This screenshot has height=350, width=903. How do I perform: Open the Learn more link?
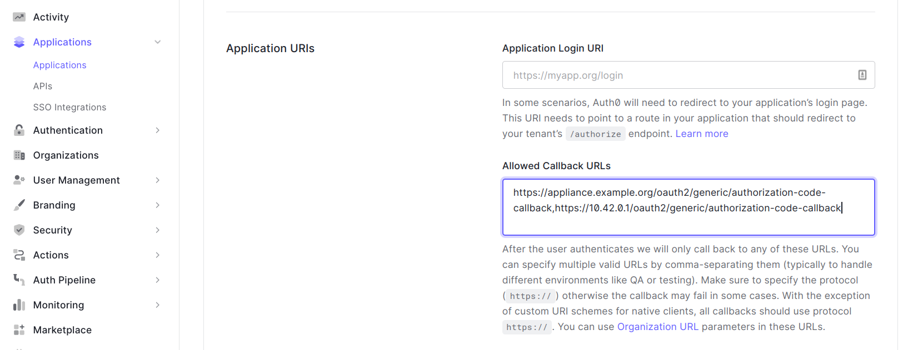[x=701, y=134]
